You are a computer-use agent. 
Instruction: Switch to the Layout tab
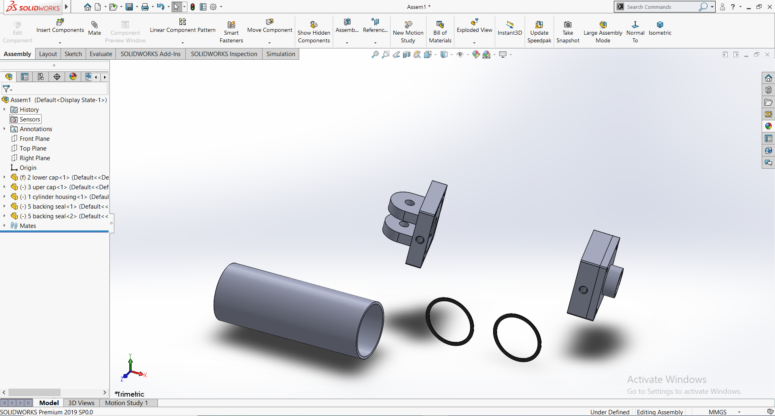48,54
